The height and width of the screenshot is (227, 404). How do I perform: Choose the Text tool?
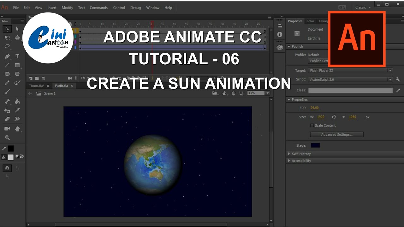(17, 56)
